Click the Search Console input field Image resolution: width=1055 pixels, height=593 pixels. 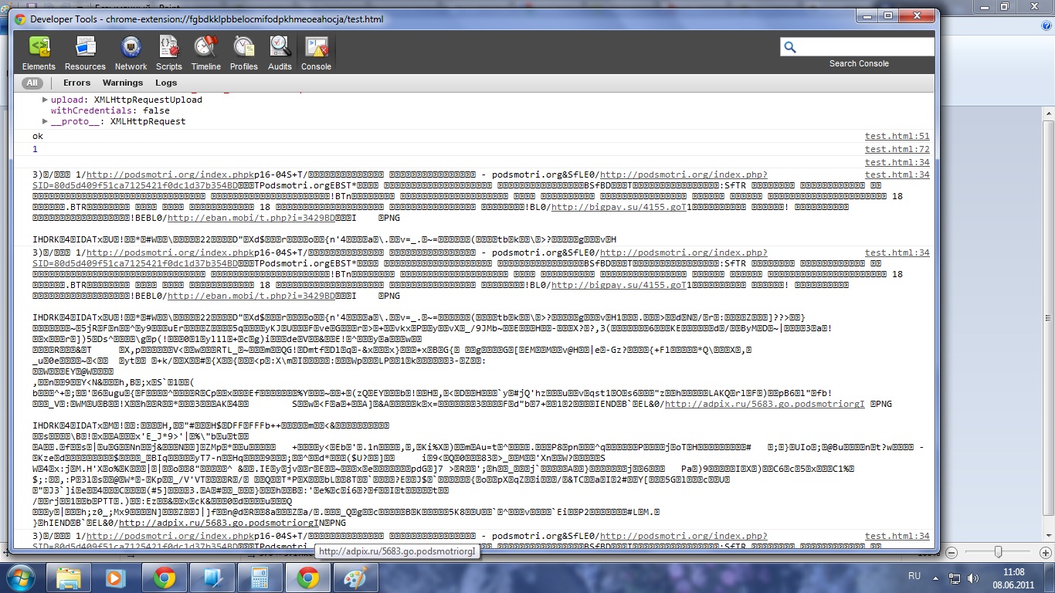[x=865, y=47]
